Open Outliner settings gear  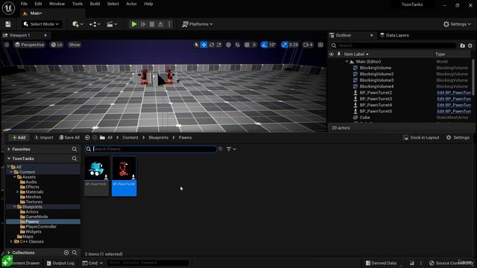tap(470, 45)
